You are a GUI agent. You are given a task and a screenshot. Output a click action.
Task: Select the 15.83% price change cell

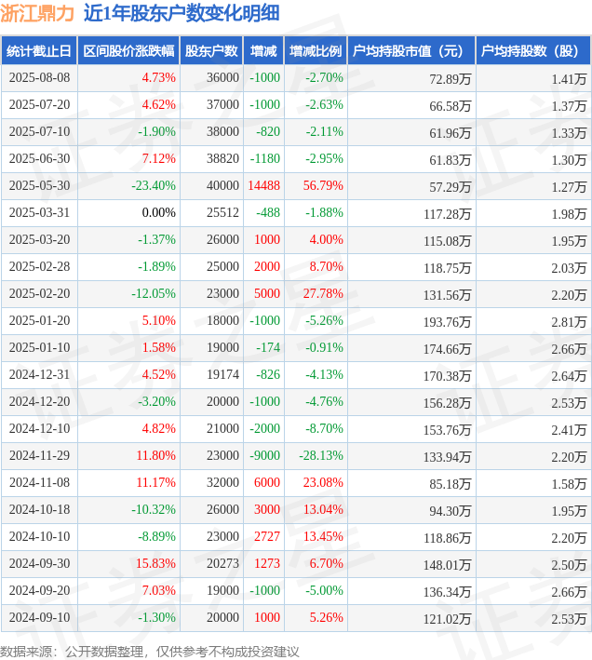[x=155, y=563]
